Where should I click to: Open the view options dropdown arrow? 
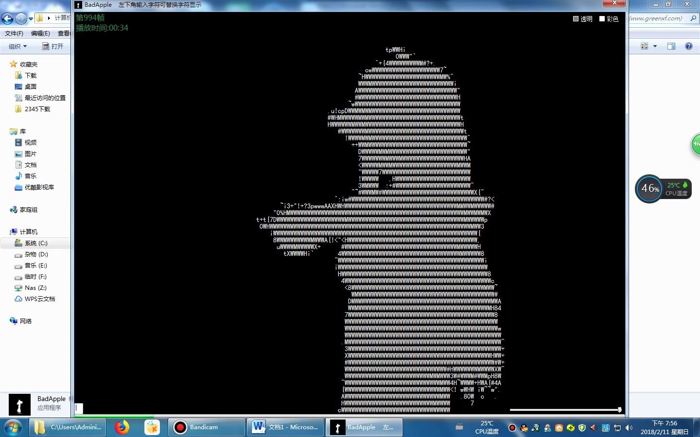pos(655,46)
